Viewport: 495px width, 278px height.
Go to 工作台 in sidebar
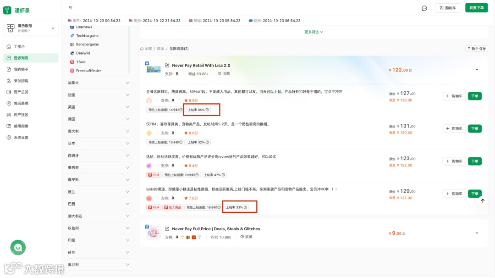[x=31, y=46]
